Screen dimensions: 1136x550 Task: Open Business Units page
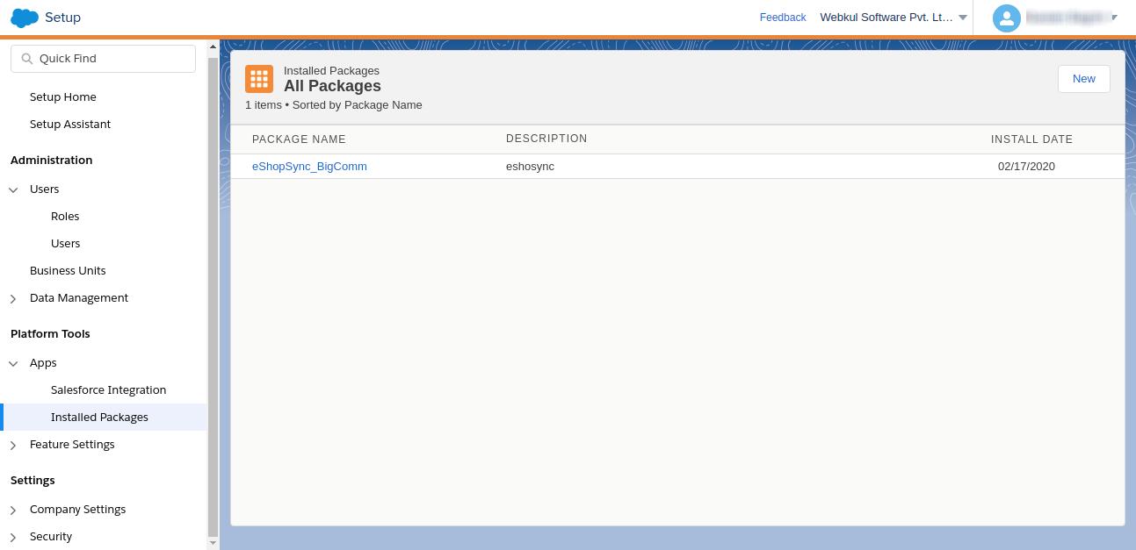[68, 271]
